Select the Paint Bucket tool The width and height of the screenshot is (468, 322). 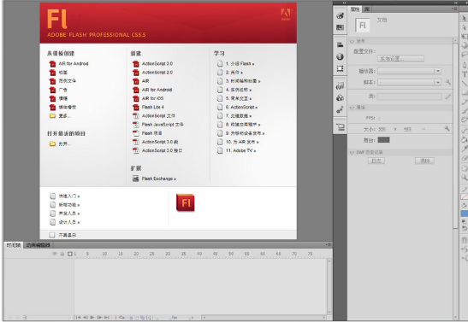tap(465, 139)
